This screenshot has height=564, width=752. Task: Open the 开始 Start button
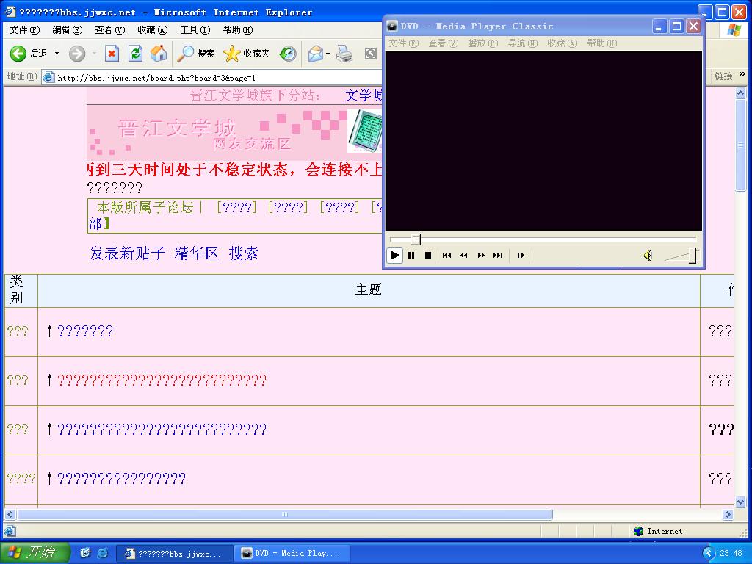point(35,552)
